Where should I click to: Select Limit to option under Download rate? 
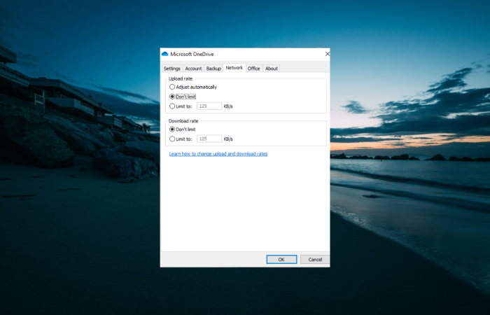[x=181, y=139]
